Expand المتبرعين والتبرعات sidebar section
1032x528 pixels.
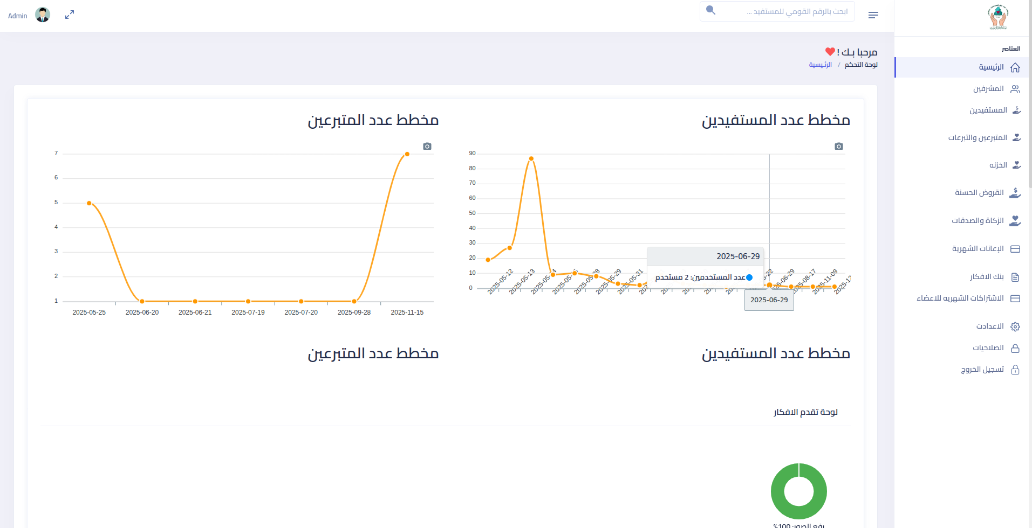[978, 138]
